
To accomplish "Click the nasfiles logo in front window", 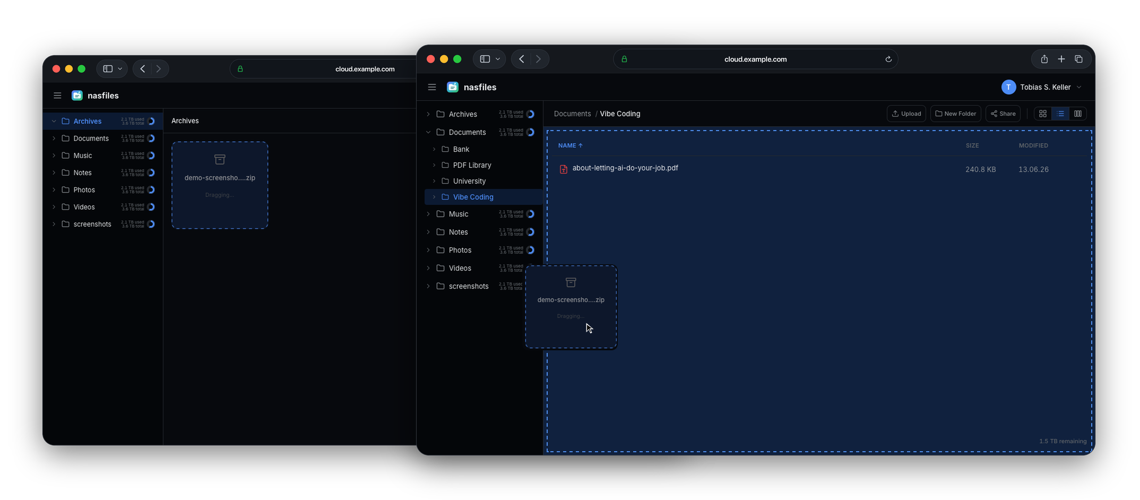I will 453,87.
